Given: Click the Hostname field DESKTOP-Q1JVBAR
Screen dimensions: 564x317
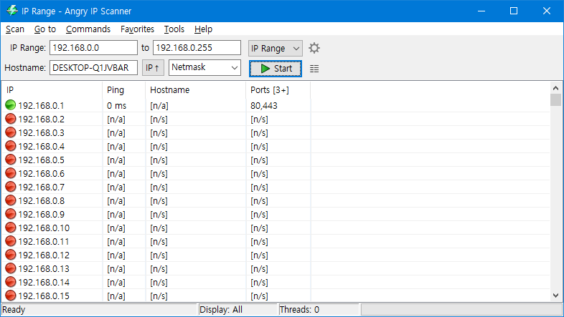Looking at the screenshot, I should pyautogui.click(x=93, y=67).
